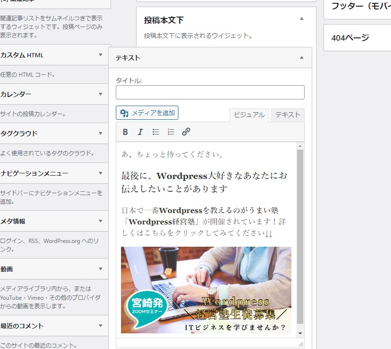Expand the 動画 widget
Viewport: 391px width, 349px height.
tap(100, 269)
